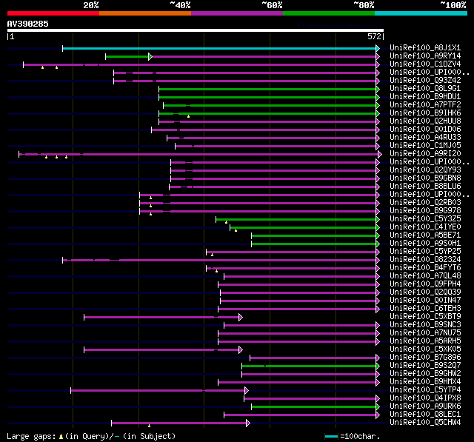Open the UniRef100_O82324 hit label
This screenshot has height=442, width=474.
(425, 260)
